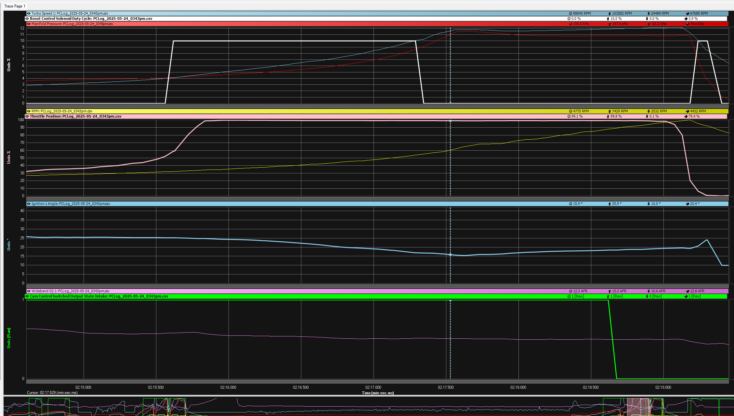
Task: Click min down-arrow icon for Boost Control Solenoid
Action: click(x=647, y=19)
